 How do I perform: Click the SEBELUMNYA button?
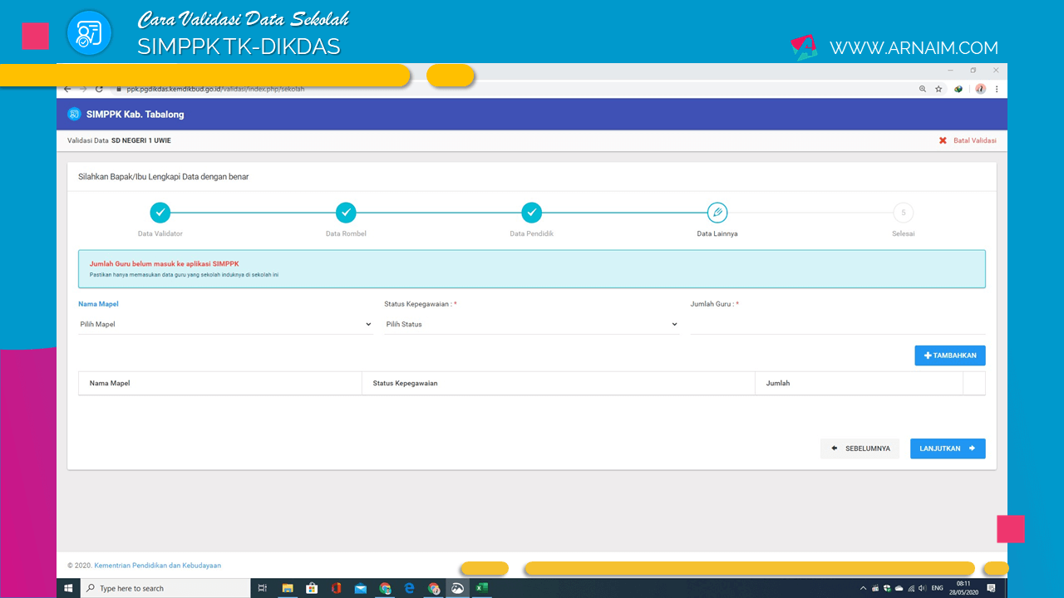860,448
